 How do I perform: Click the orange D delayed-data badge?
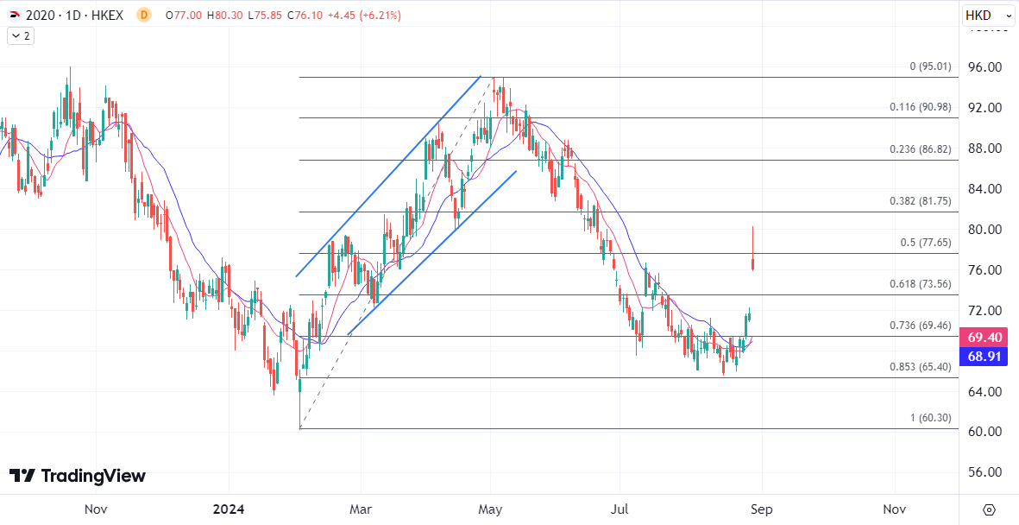(143, 16)
